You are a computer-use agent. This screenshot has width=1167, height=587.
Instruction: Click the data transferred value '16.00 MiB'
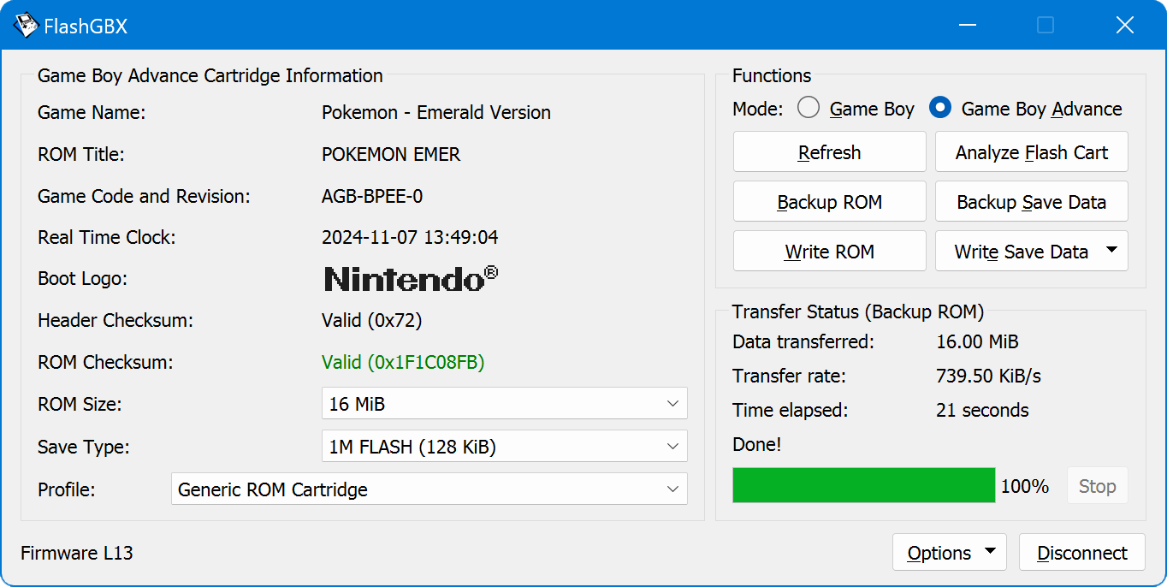point(978,341)
